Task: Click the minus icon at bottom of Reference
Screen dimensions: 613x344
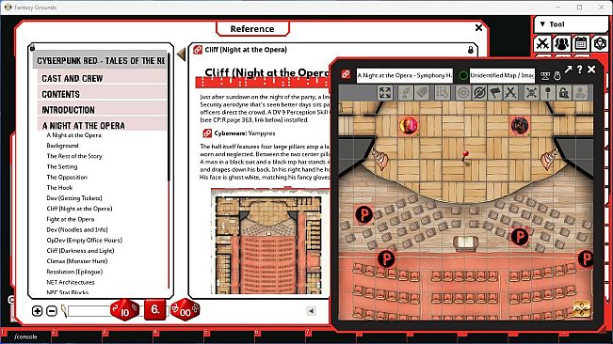Action: [x=52, y=311]
